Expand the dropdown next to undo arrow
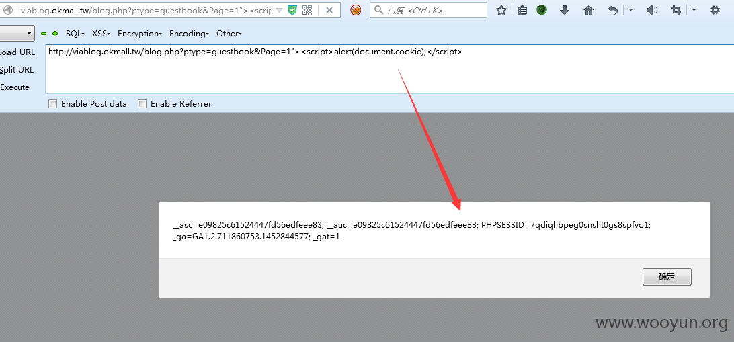Screen dimensions: 734x342 630,10
